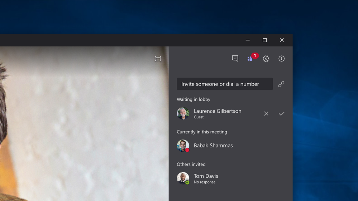The height and width of the screenshot is (201, 358).
Task: Select Laurence Gilbertson's avatar
Action: (183, 113)
